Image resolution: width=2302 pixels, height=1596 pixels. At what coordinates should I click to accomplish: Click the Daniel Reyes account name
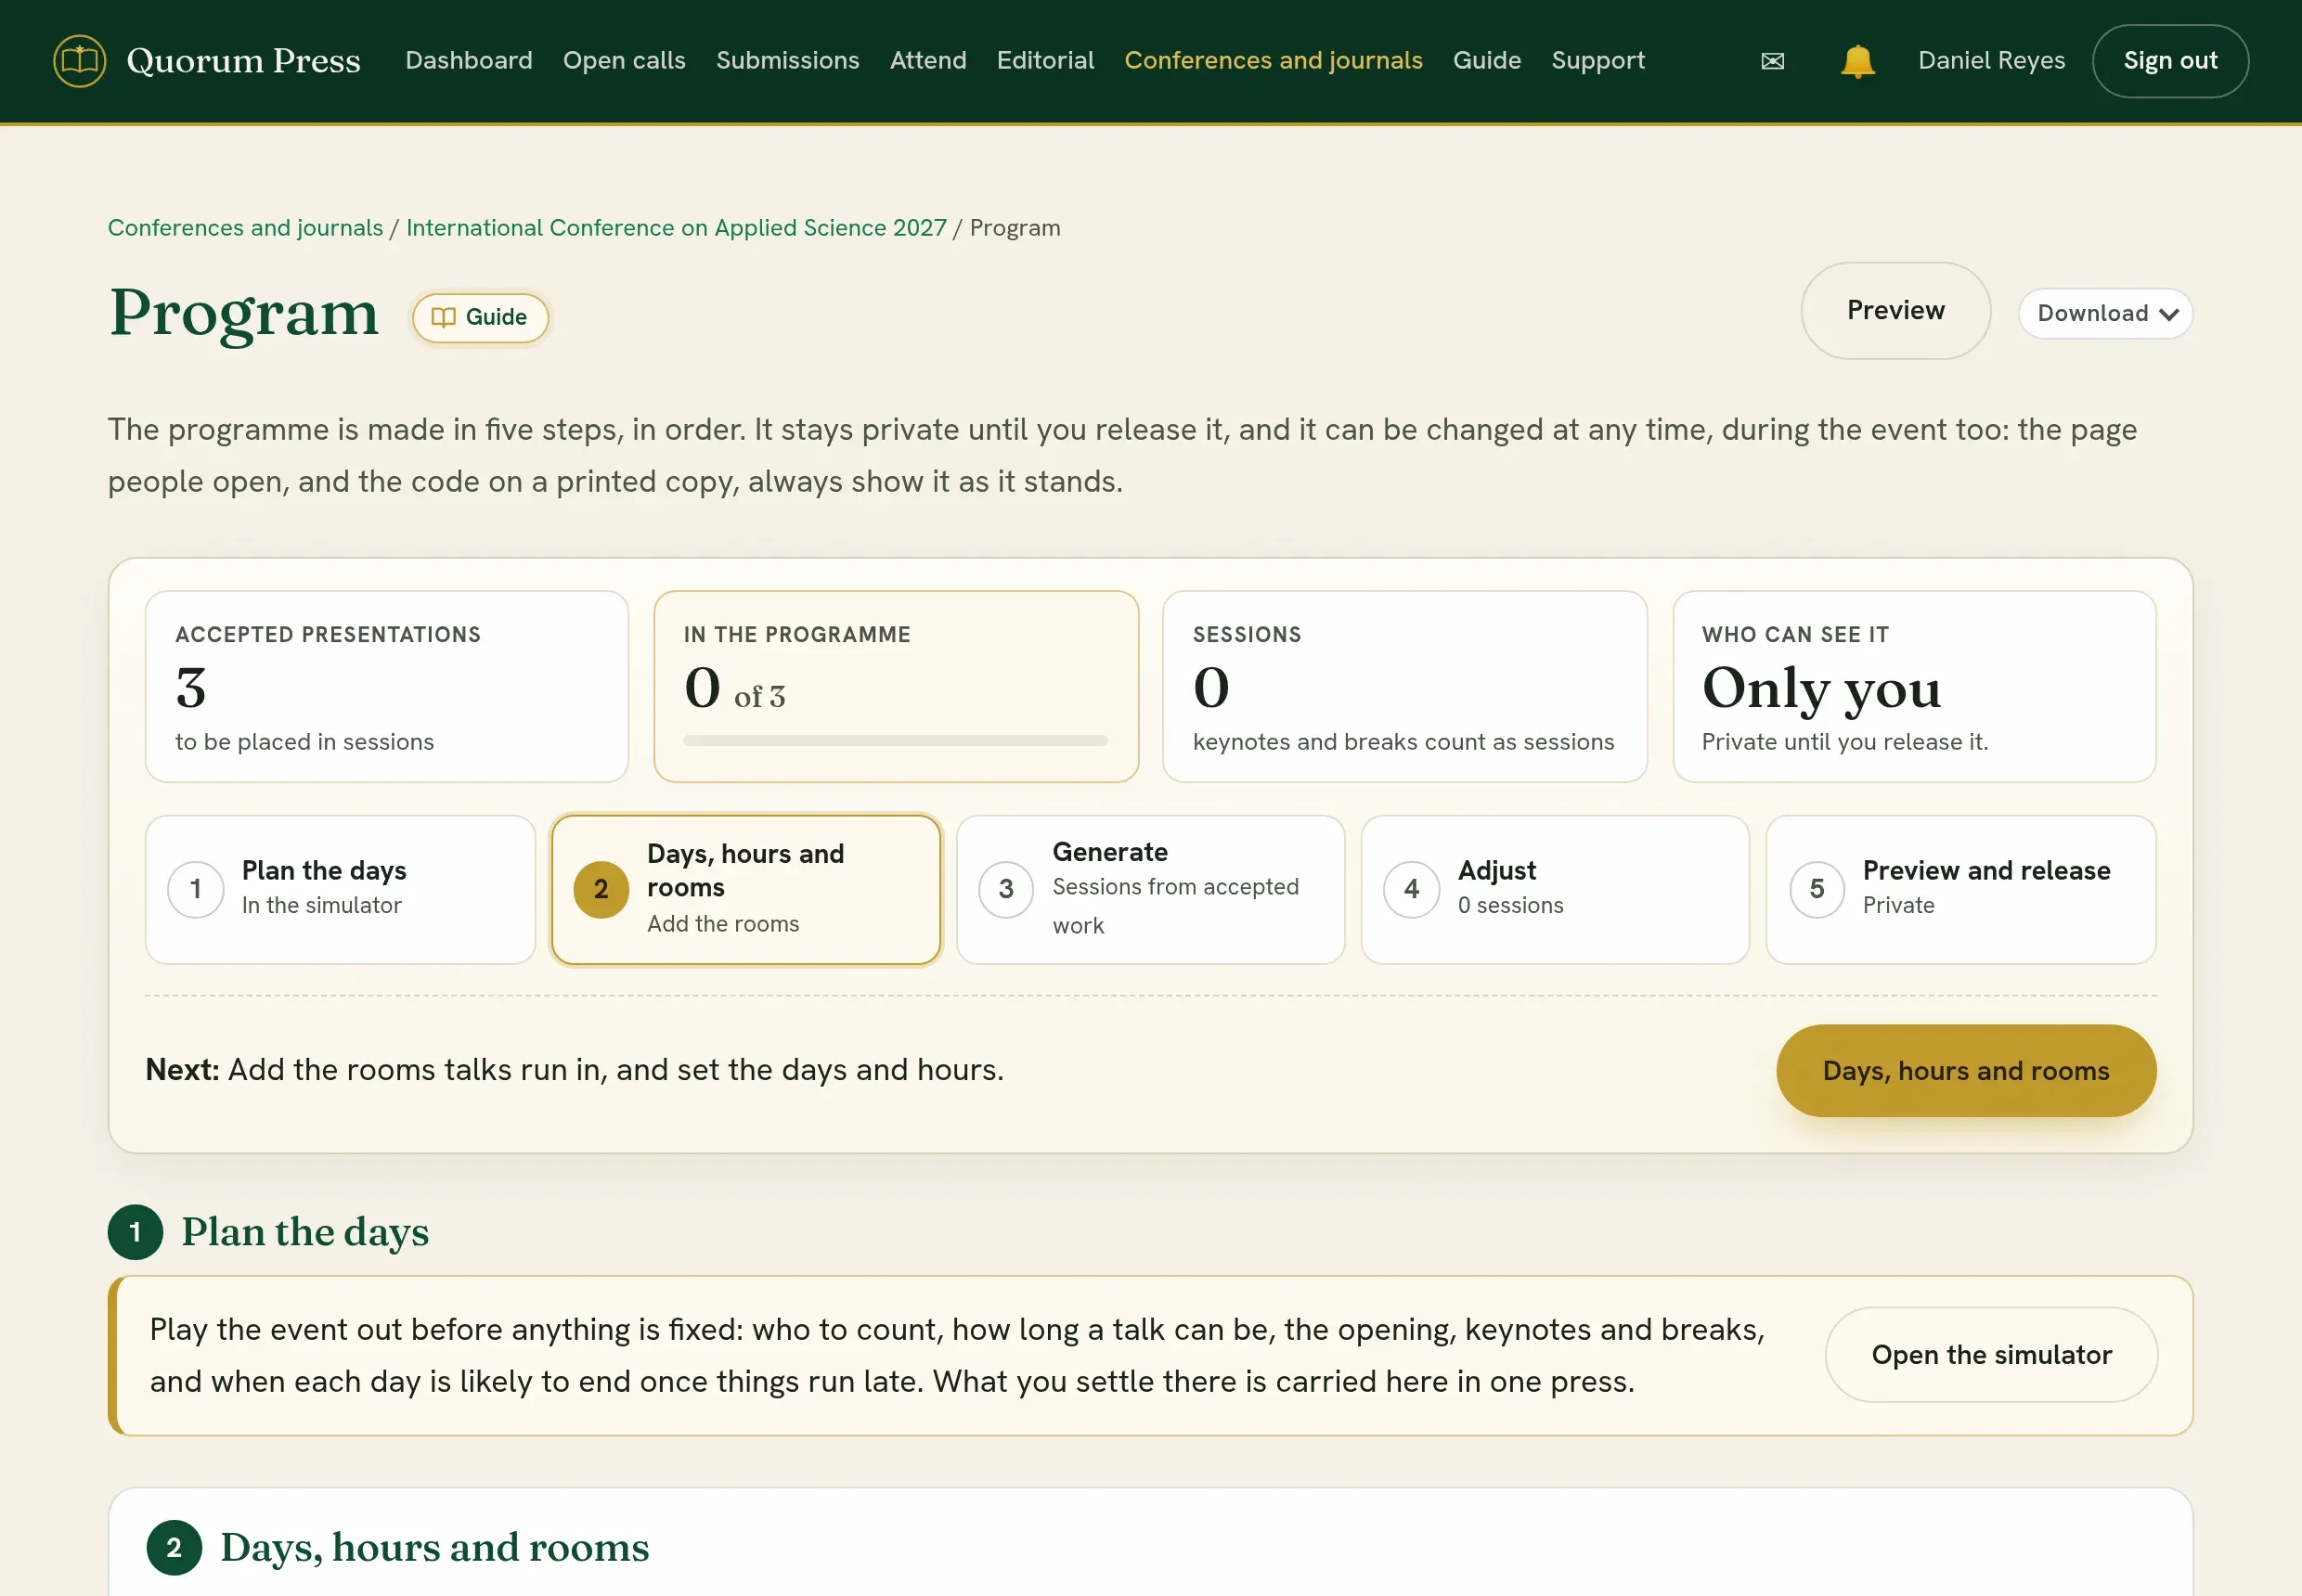(x=1991, y=60)
